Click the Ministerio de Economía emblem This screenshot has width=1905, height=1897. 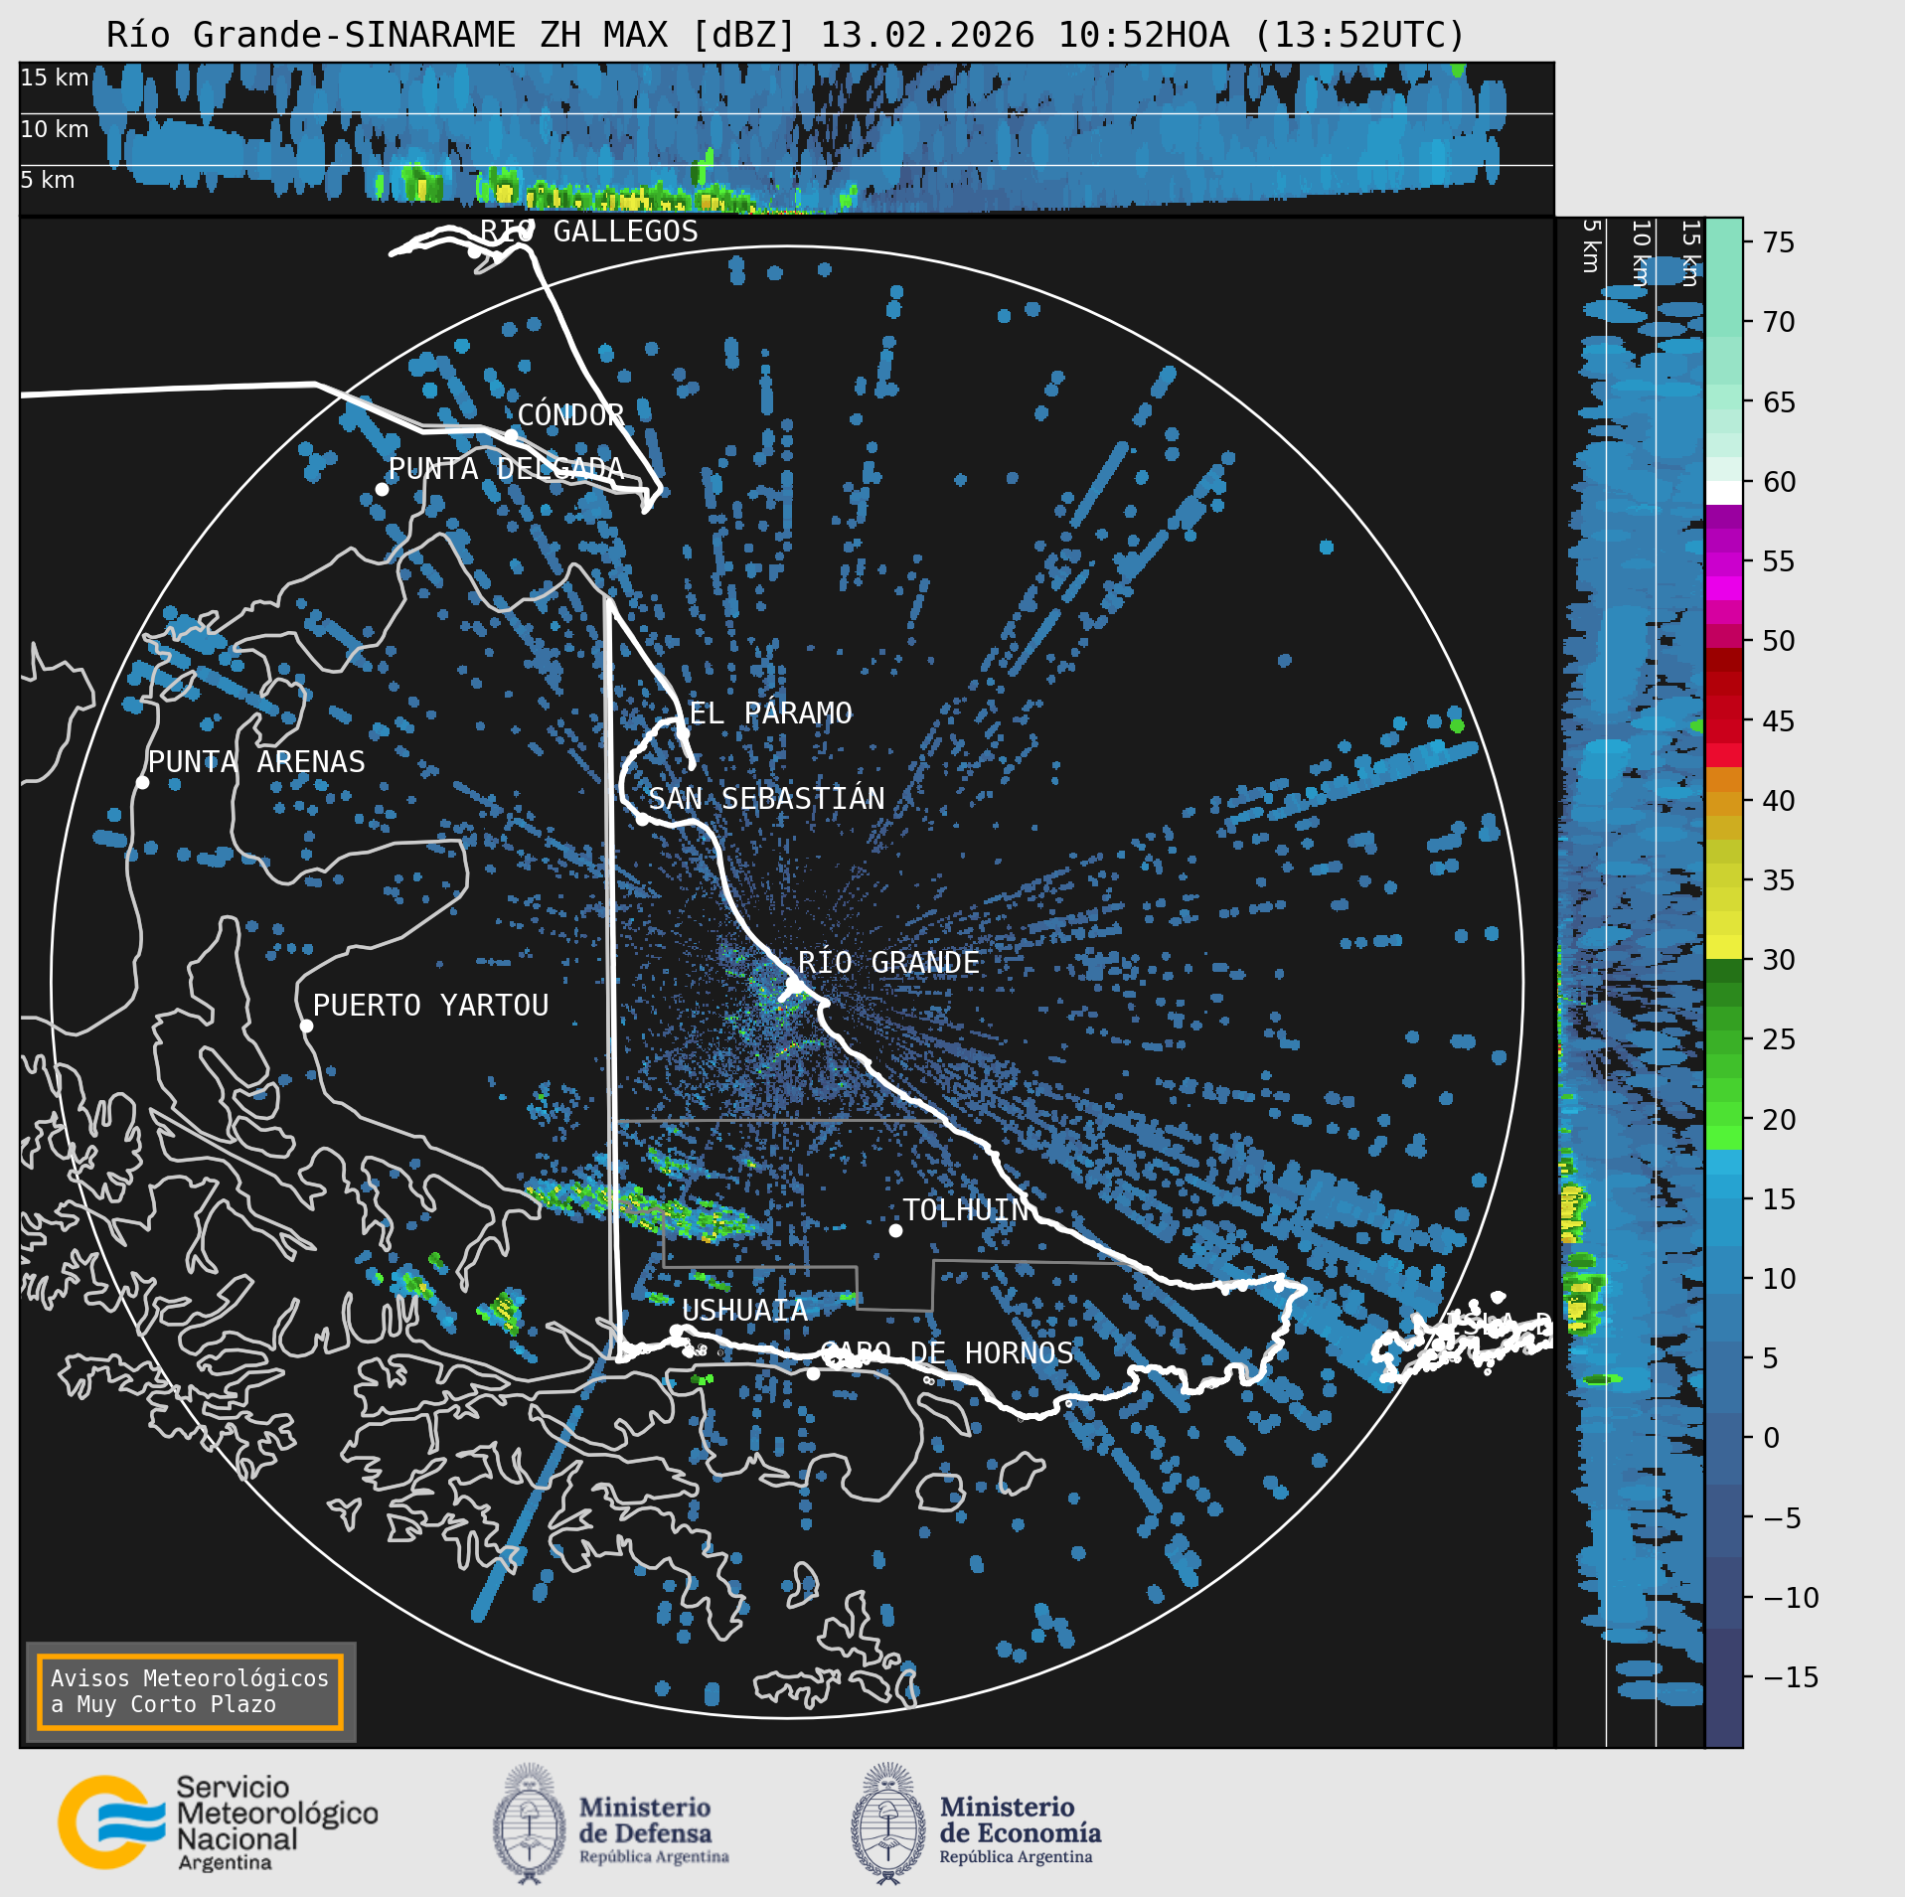(888, 1823)
